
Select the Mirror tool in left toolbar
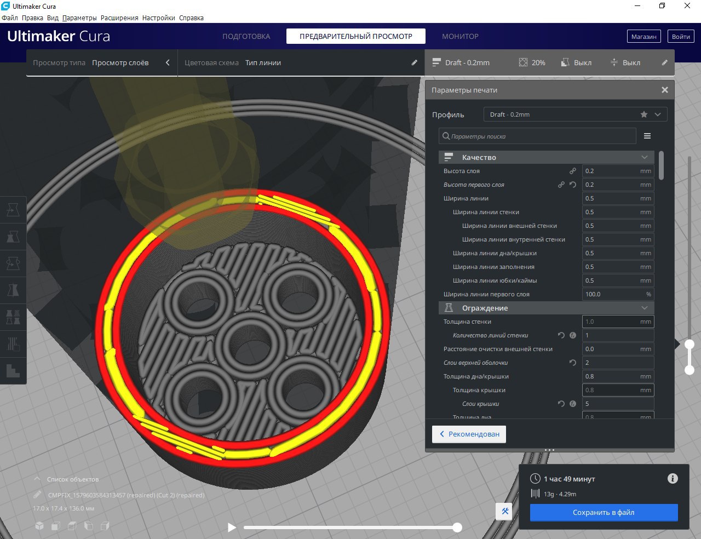[13, 290]
